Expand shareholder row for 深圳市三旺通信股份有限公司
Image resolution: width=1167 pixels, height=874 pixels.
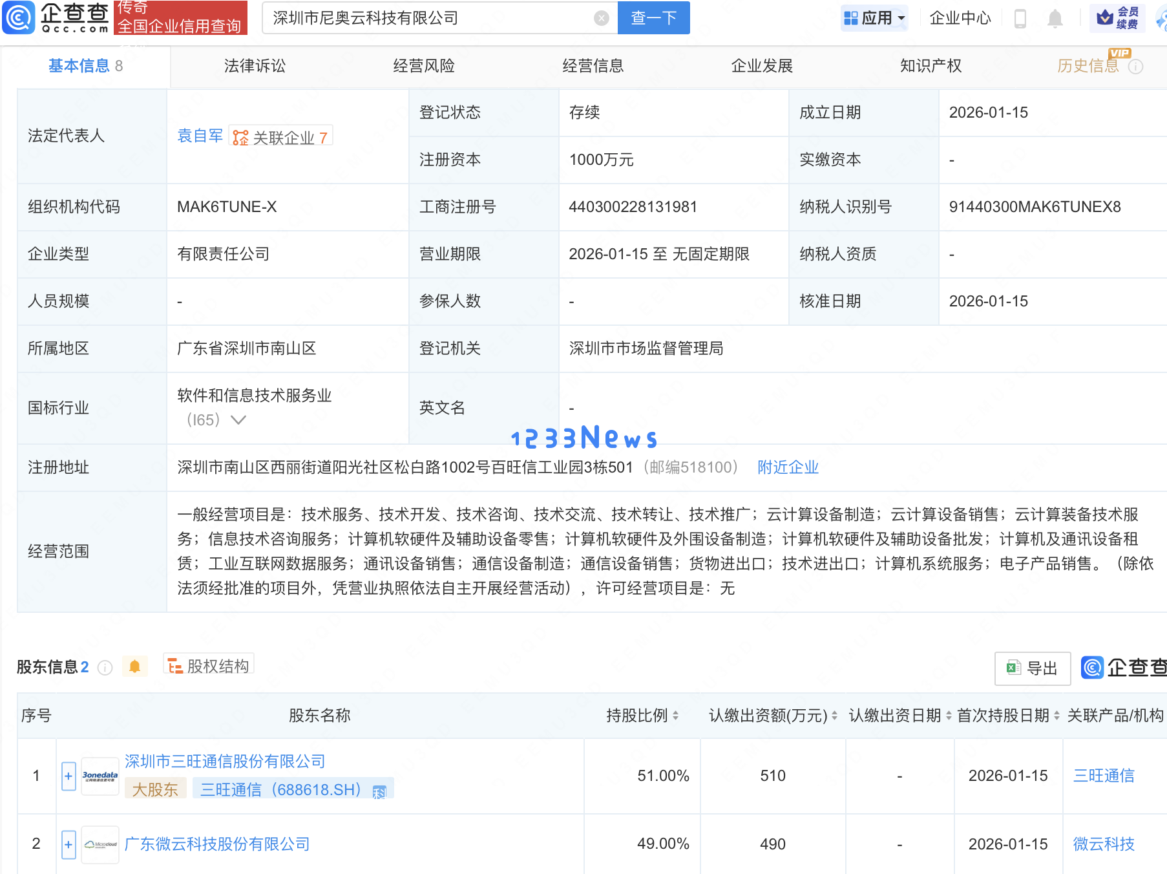pyautogui.click(x=68, y=776)
